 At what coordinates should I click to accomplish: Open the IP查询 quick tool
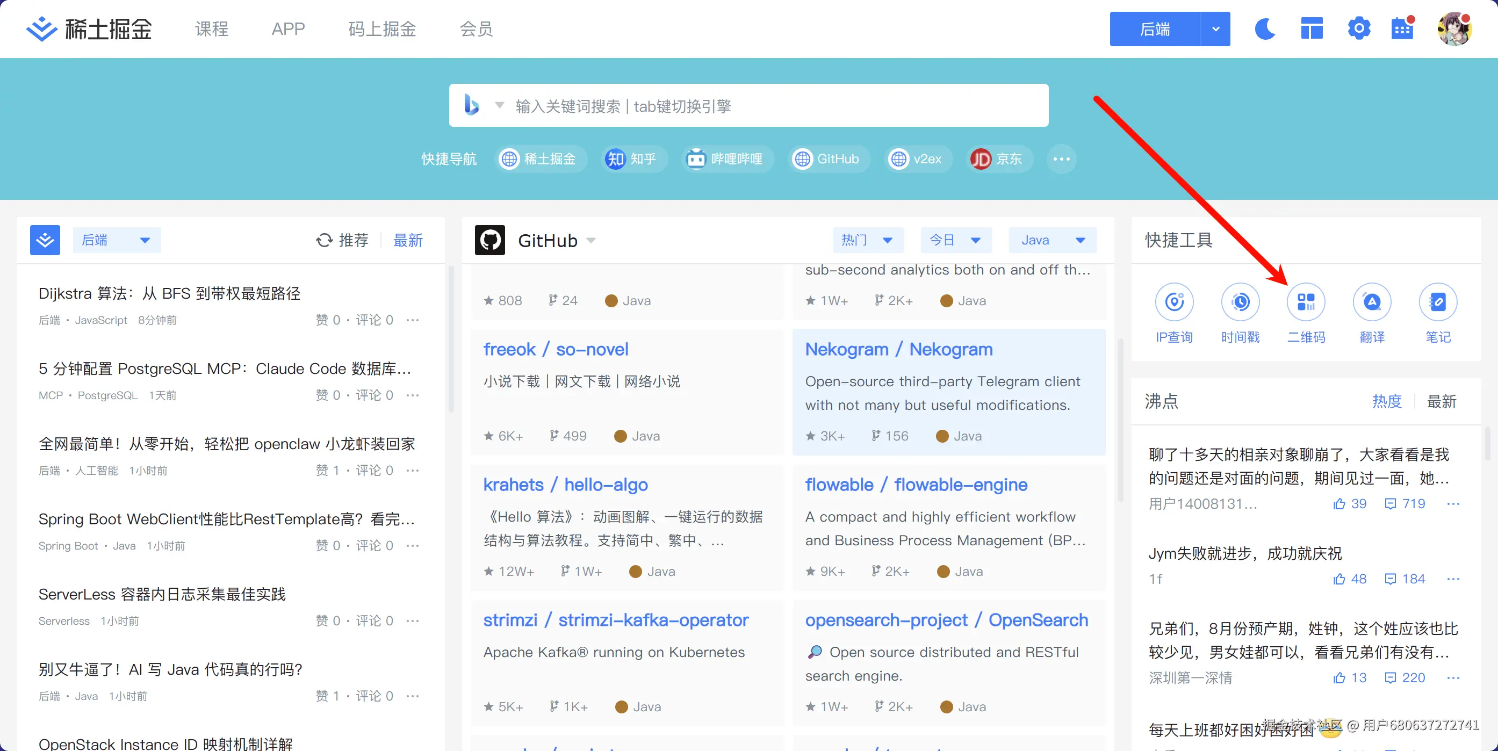pos(1174,302)
